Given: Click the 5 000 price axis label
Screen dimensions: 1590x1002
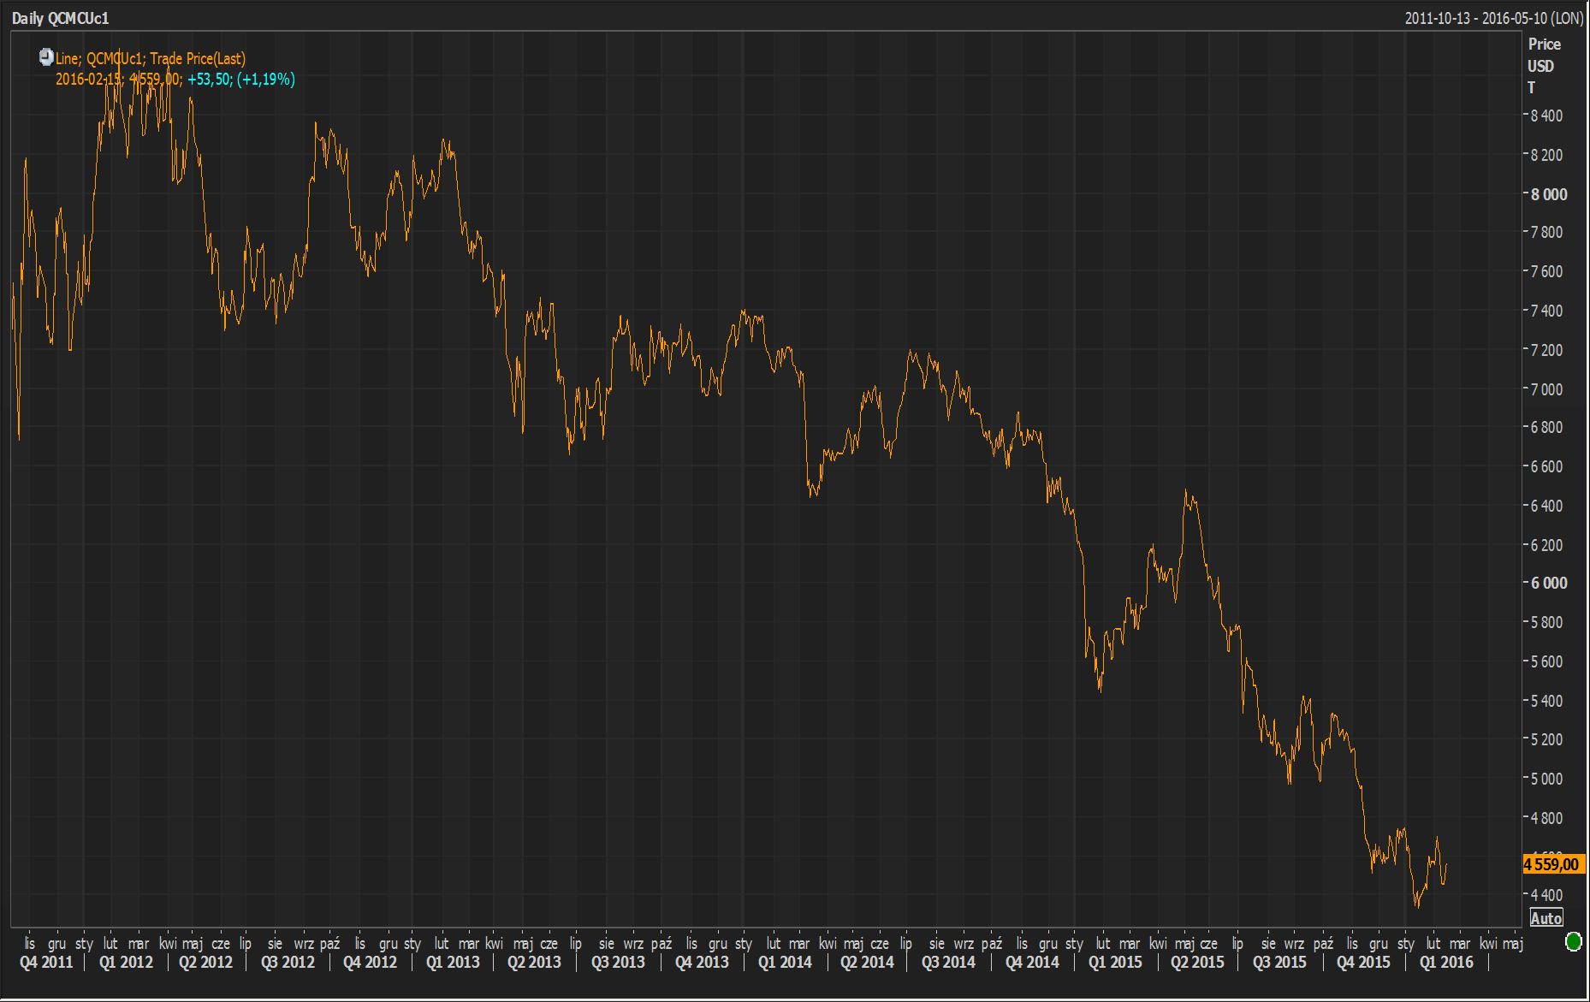Looking at the screenshot, I should [1546, 779].
